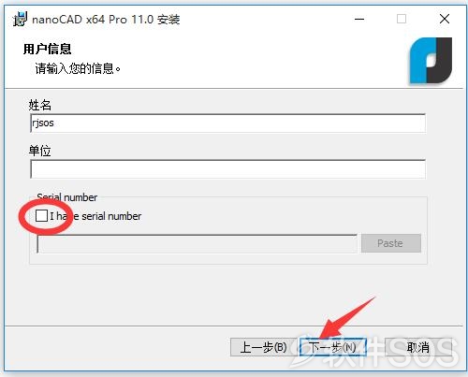Image resolution: width=468 pixels, height=377 pixels.
Task: Click the 'Serial number' group label
Action: (x=67, y=197)
